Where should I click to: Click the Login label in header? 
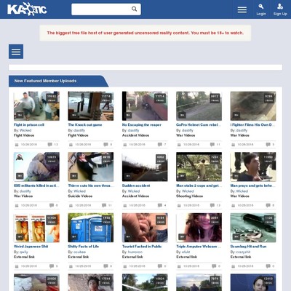tap(261, 14)
